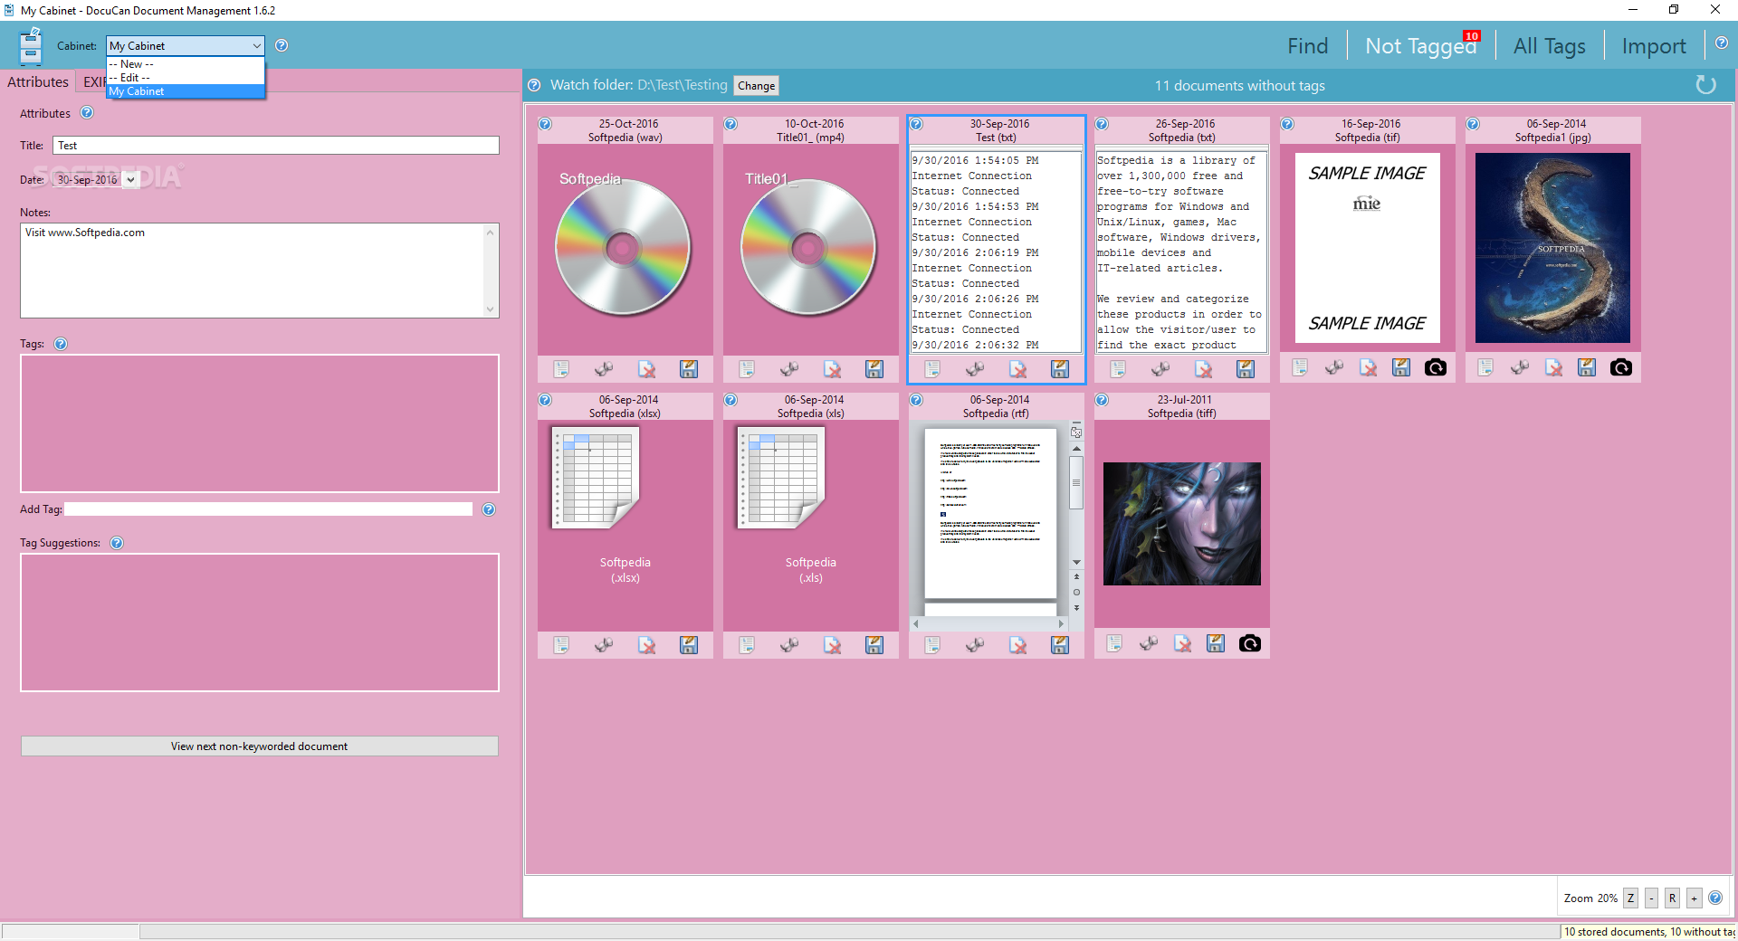
Task: Click help icon next to Tags label
Action: pyautogui.click(x=61, y=344)
